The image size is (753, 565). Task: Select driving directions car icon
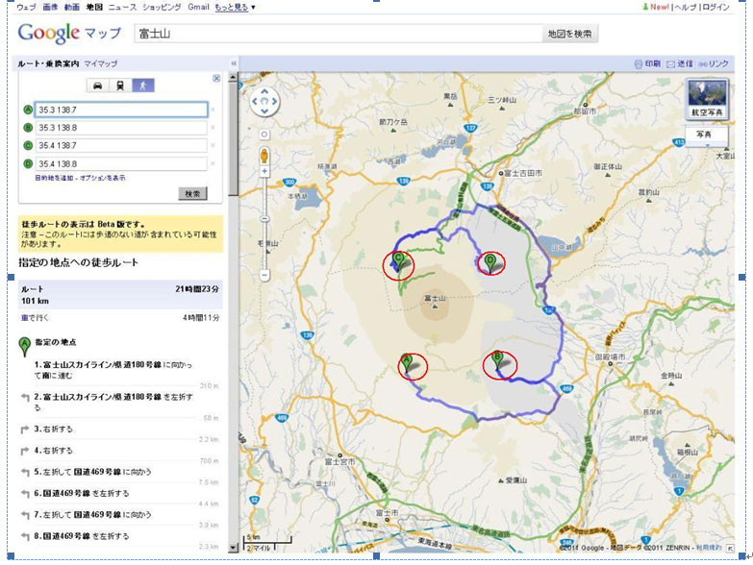coord(97,86)
